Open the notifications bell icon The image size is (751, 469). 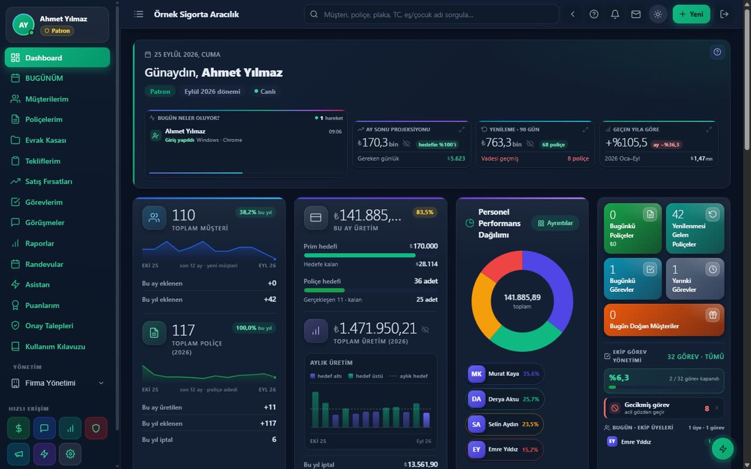615,14
